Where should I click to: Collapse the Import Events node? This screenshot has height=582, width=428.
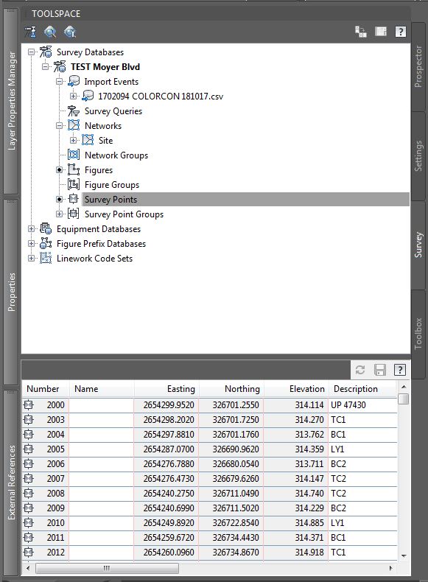tap(60, 81)
